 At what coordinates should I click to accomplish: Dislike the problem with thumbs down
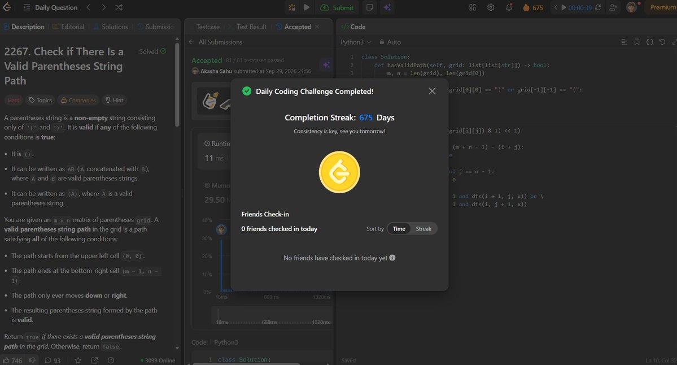[32, 360]
